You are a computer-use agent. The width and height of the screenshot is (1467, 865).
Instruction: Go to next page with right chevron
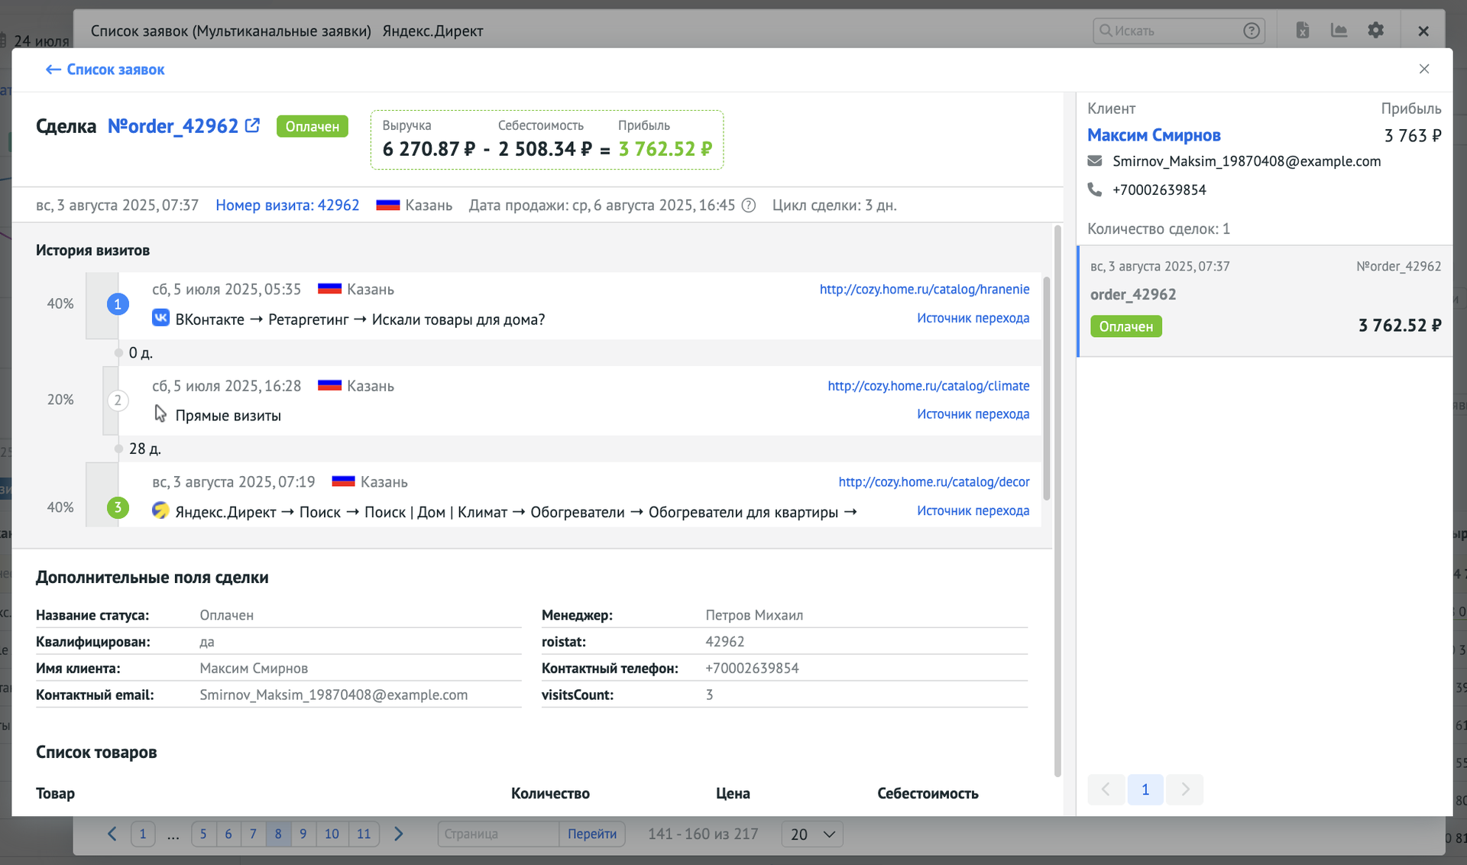(398, 834)
